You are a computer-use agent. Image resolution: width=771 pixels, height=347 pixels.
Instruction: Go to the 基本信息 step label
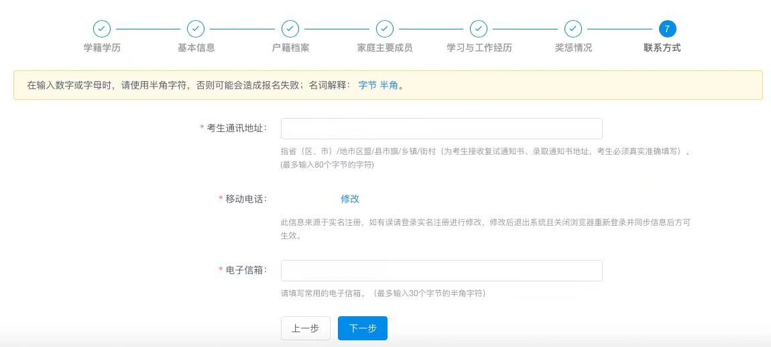pyautogui.click(x=196, y=48)
